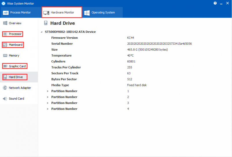This screenshot has height=157, width=232.
Task: Show the Memory section
Action: (19, 55)
